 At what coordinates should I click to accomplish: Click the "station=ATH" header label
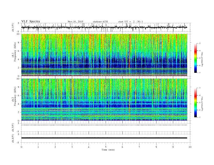tap(100, 22)
